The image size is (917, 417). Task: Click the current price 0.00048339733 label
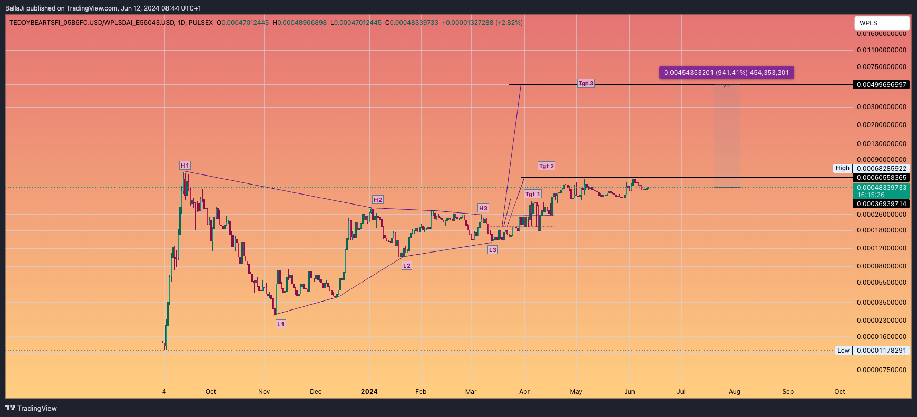pyautogui.click(x=881, y=188)
